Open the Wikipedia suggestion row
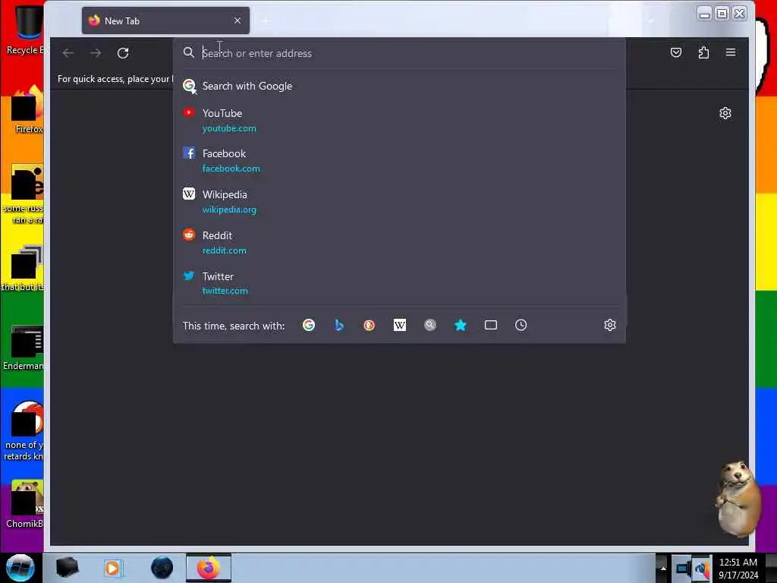The image size is (777, 583). [x=399, y=202]
